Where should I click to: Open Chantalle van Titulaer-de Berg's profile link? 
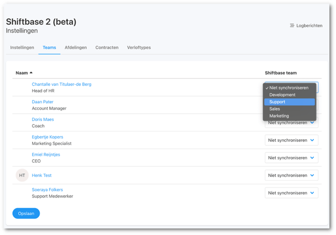61,84
